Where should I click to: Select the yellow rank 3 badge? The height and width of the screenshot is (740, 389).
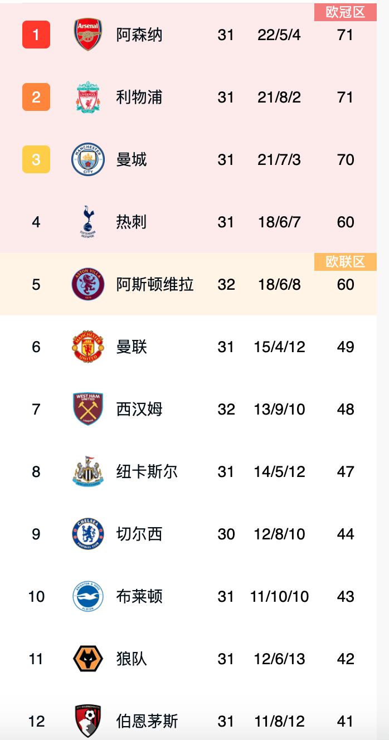[x=36, y=159]
